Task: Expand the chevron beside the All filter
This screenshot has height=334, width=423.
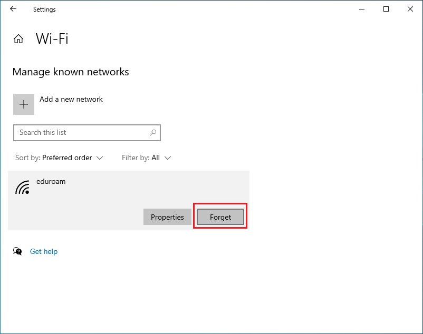Action: [168, 158]
